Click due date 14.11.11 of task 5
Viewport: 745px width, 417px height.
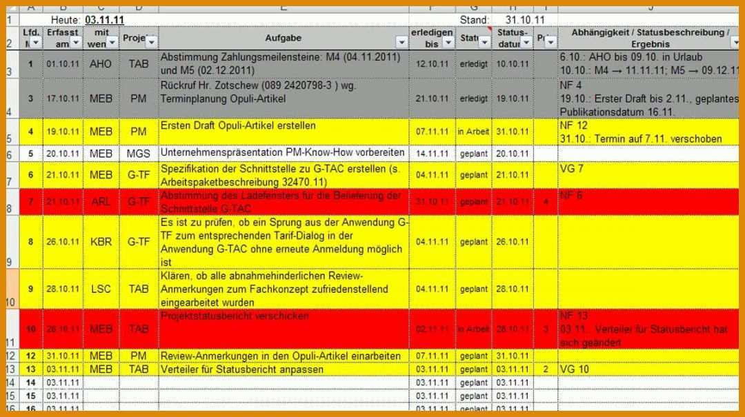click(432, 154)
